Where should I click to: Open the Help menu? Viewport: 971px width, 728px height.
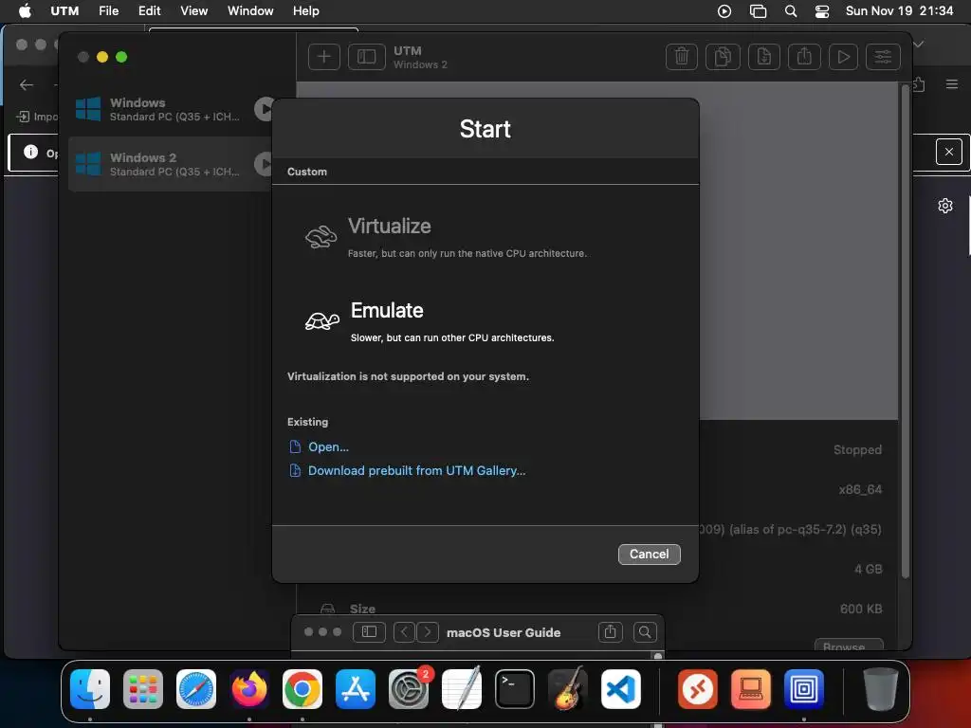click(306, 10)
